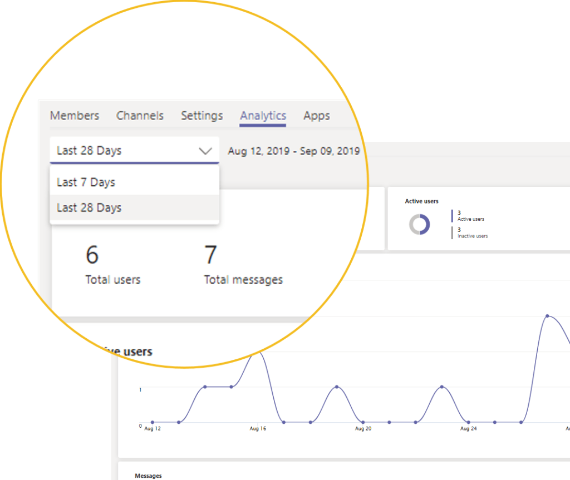570x480 pixels.
Task: Switch to the Members tab
Action: [75, 116]
